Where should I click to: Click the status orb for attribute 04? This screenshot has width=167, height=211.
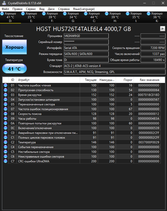point(5,99)
